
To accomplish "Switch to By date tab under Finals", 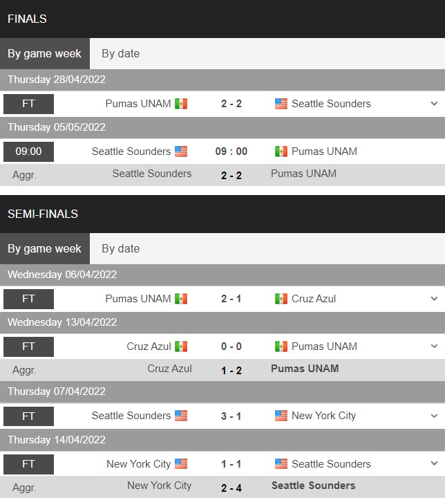I will [120, 54].
